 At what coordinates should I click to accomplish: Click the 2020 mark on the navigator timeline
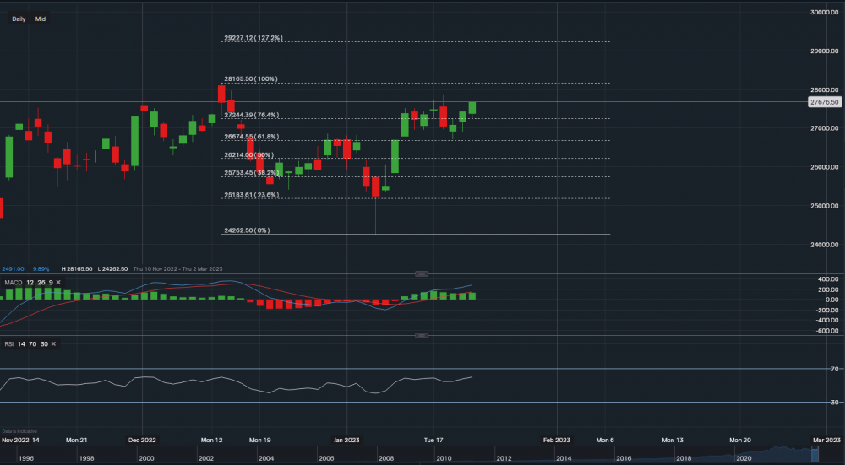pos(744,458)
